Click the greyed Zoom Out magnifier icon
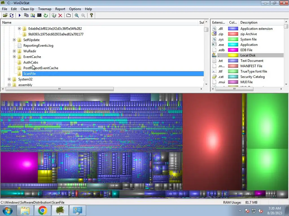Viewport: 289px width, 216px height. click(83, 15)
